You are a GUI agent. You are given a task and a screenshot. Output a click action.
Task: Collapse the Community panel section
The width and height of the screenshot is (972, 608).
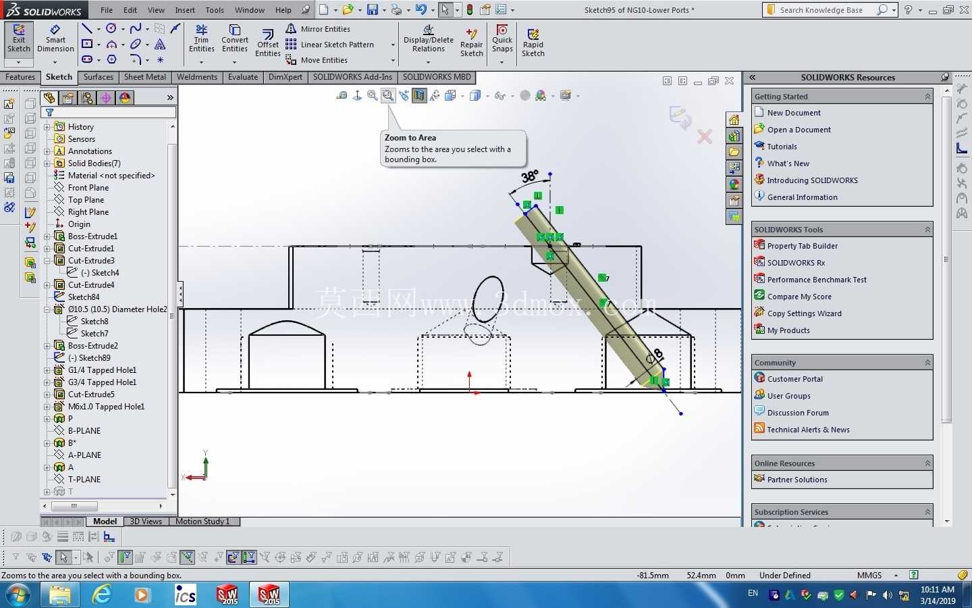coord(927,363)
